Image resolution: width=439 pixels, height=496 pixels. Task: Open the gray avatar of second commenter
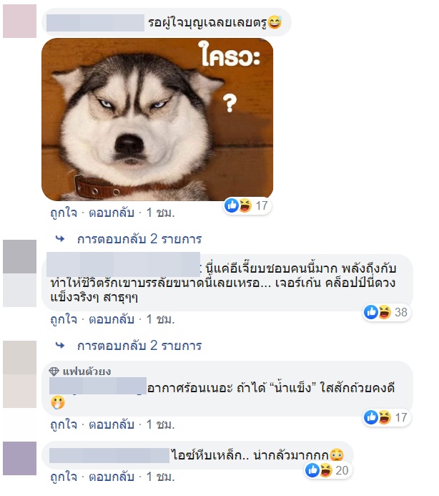pyautogui.click(x=19, y=256)
